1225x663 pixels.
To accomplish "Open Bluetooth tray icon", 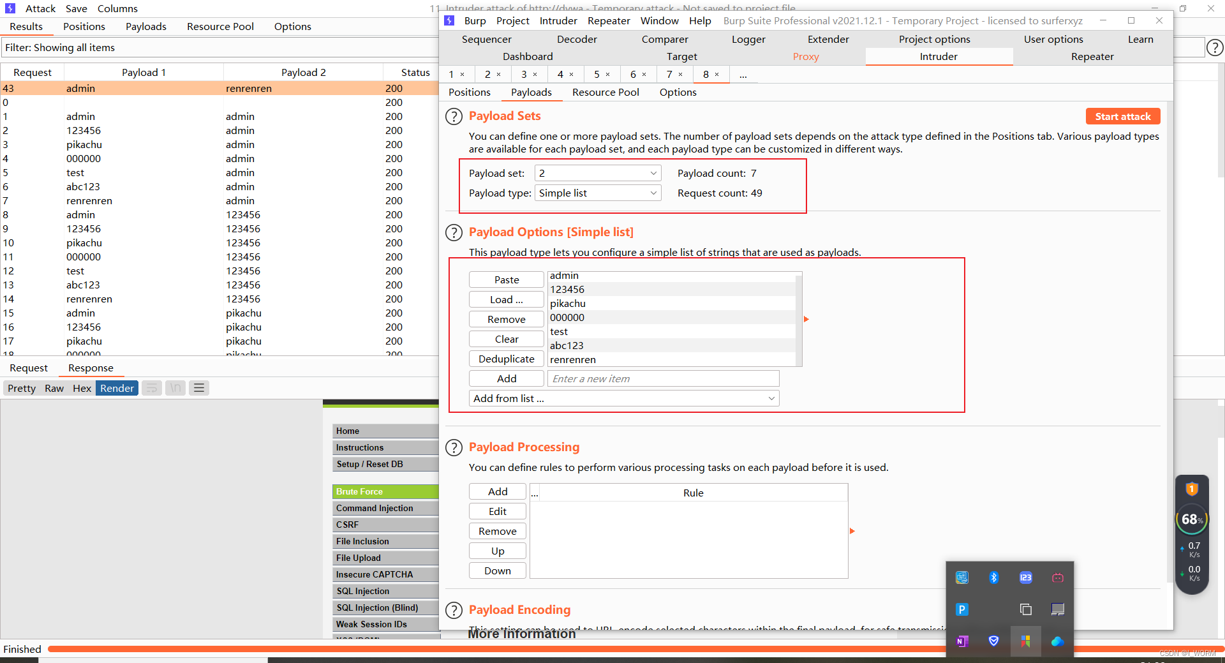I will pos(993,577).
